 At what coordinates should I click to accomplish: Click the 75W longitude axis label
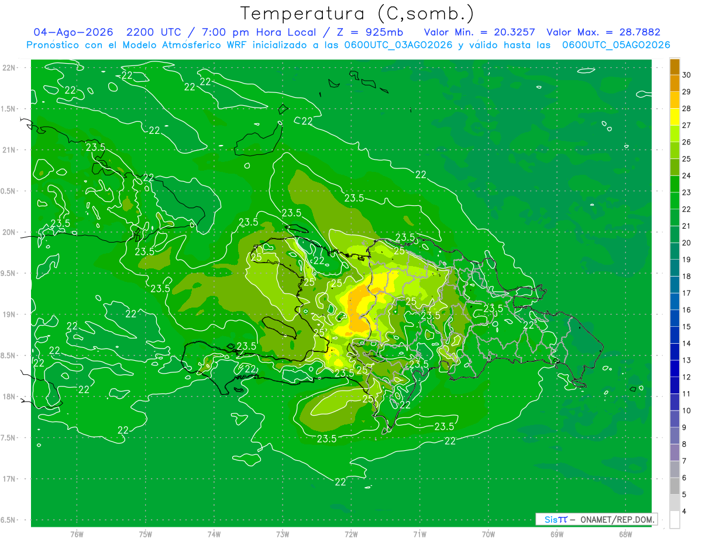click(x=146, y=534)
